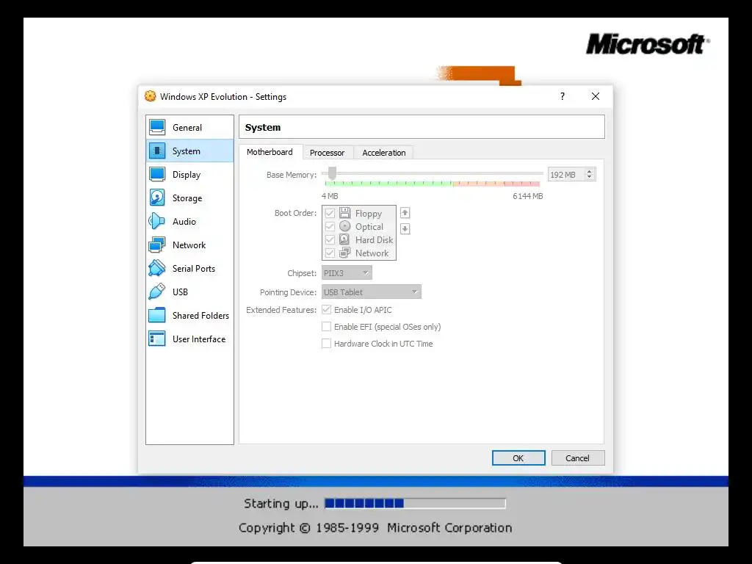The width and height of the screenshot is (752, 564).
Task: Enable EFI (special OSes only) checkbox
Action: (x=327, y=327)
